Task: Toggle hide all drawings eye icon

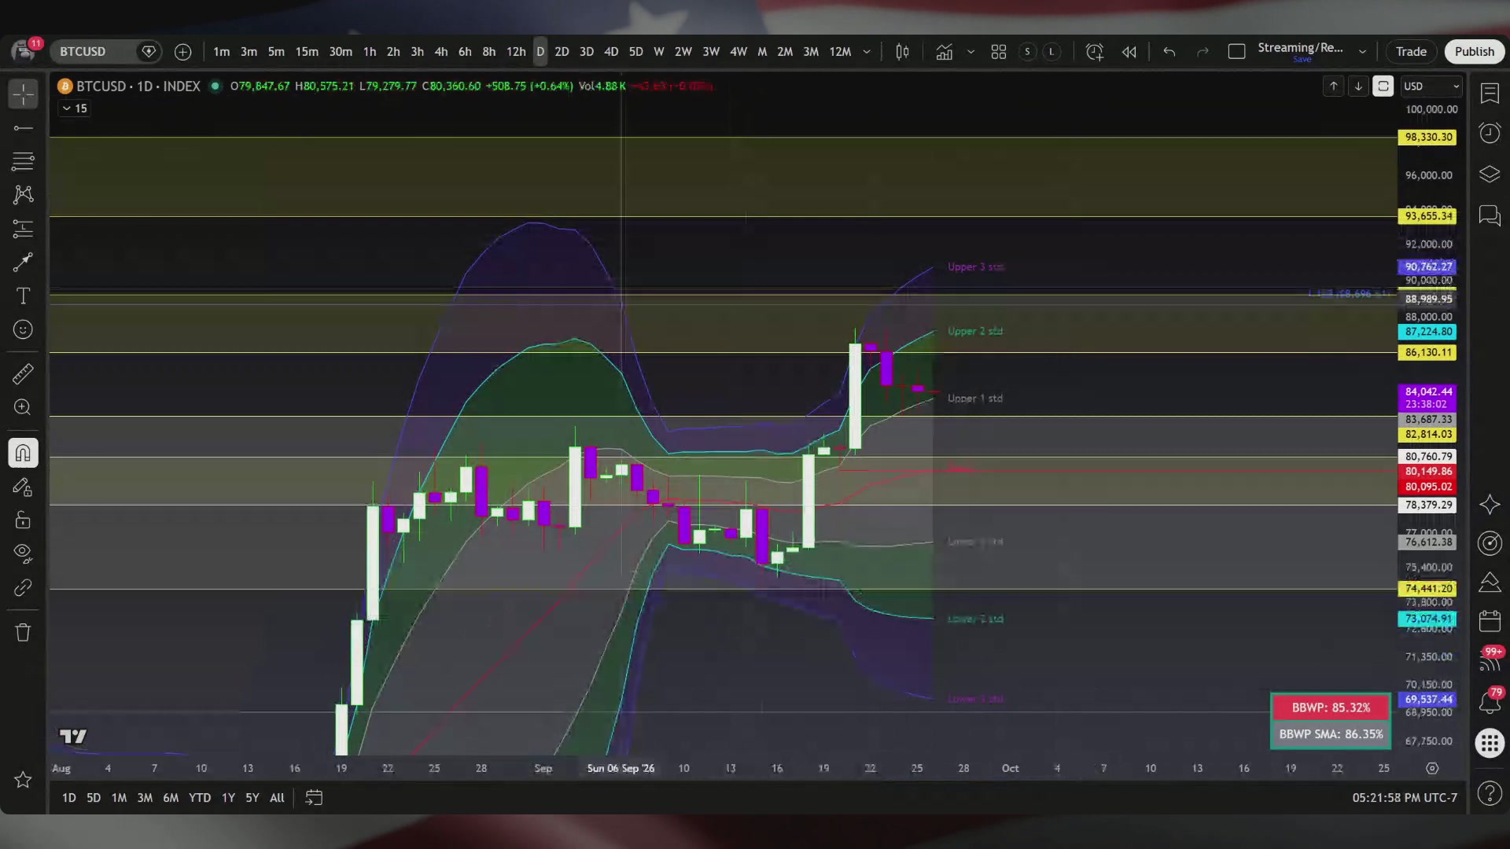Action: pyautogui.click(x=23, y=553)
